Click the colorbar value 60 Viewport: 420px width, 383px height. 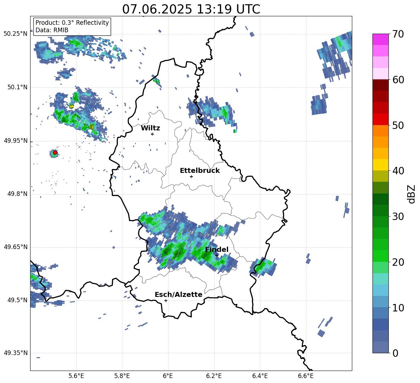point(398,80)
